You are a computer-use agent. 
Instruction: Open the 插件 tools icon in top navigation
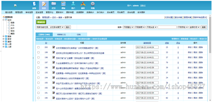(83, 4)
